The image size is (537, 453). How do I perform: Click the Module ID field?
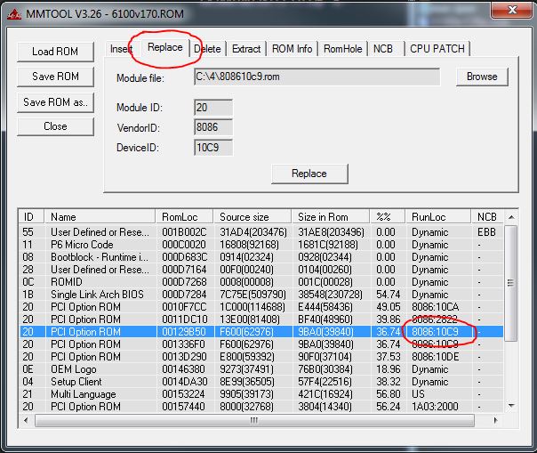[x=213, y=108]
